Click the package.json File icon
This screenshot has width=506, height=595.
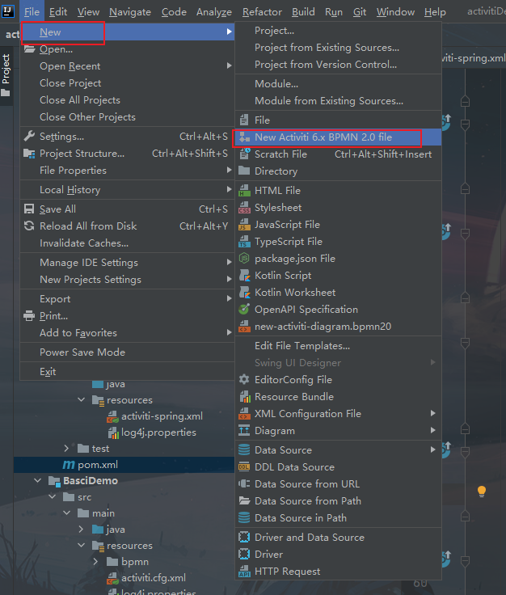click(244, 259)
